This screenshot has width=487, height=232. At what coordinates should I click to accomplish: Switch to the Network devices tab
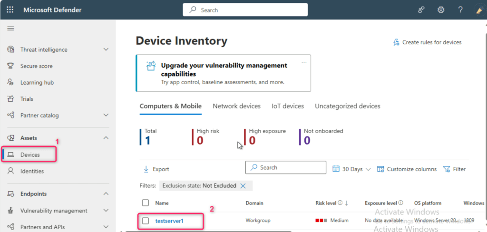coord(236,106)
